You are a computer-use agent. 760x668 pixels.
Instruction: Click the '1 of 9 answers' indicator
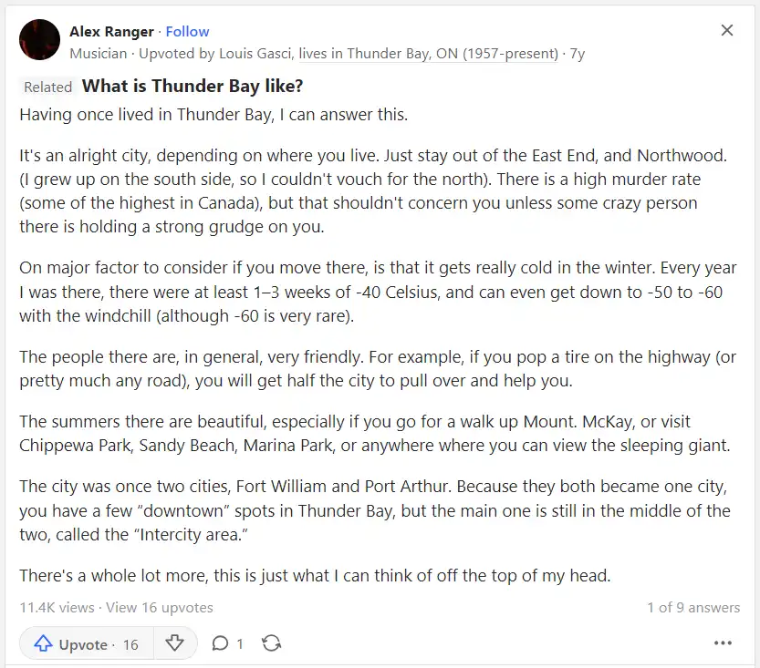pyautogui.click(x=693, y=608)
